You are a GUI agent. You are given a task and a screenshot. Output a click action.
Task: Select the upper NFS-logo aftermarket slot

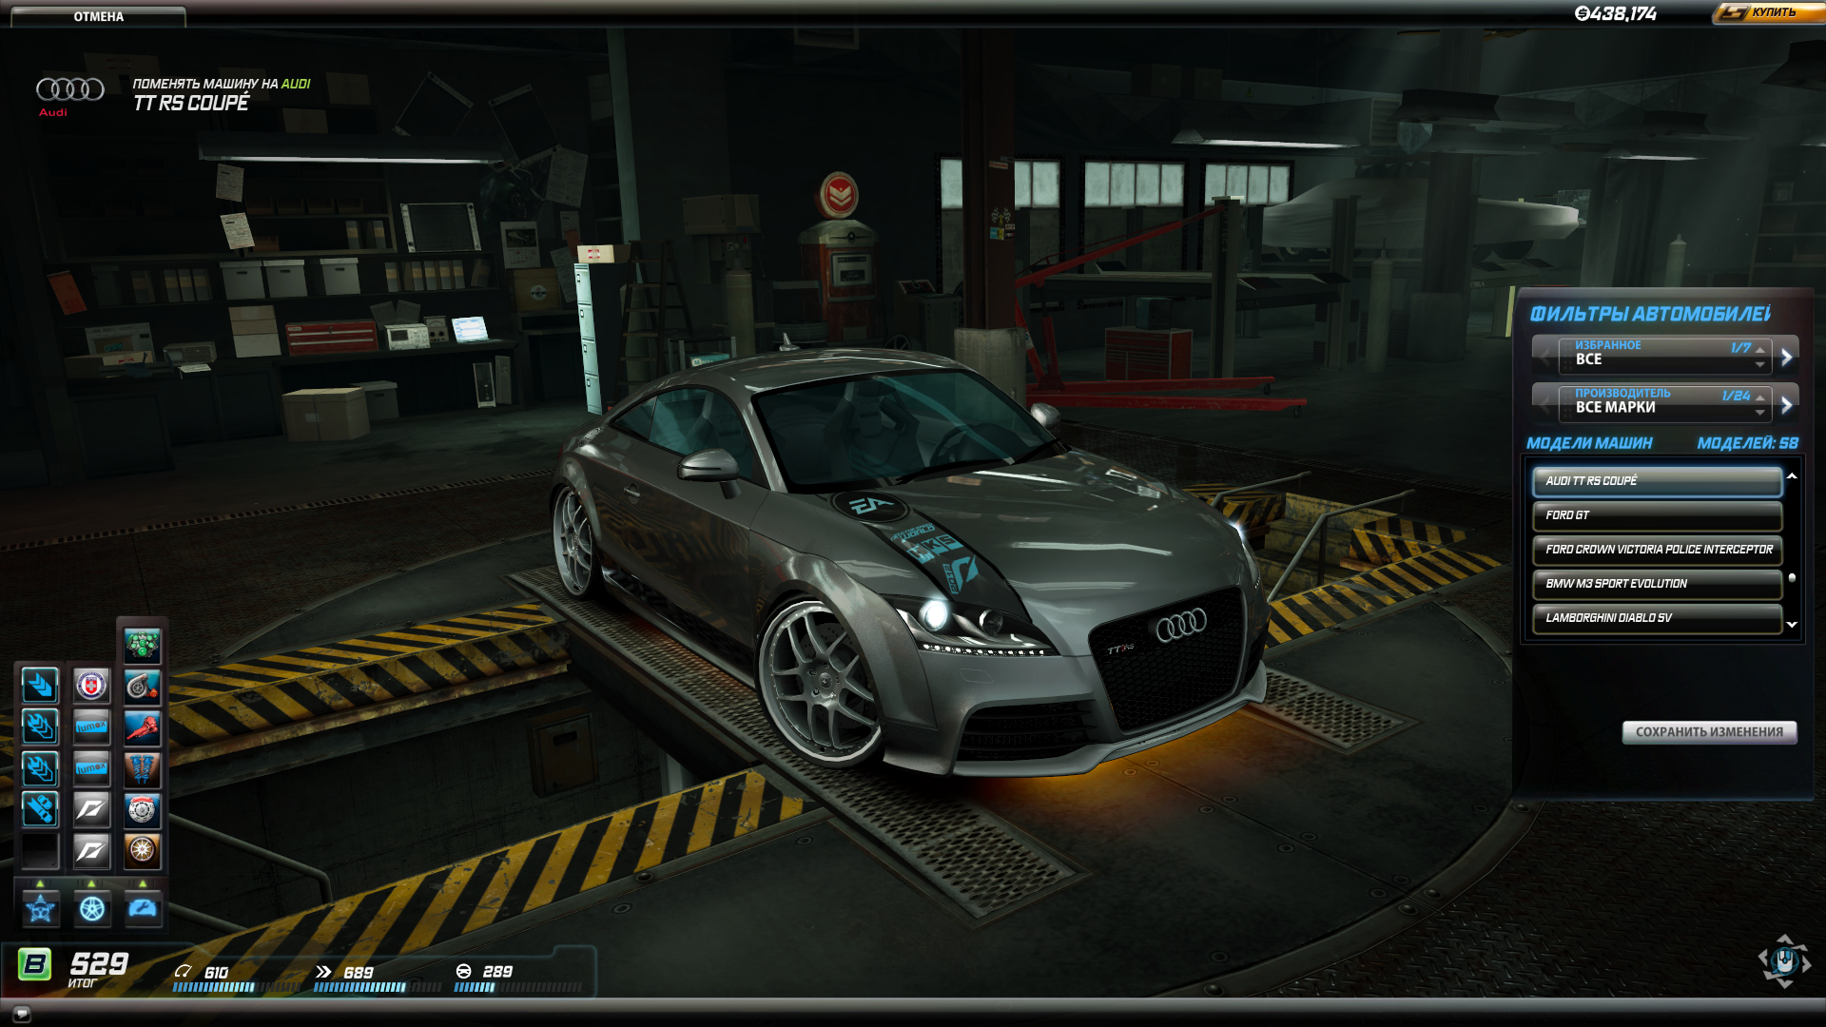[91, 809]
